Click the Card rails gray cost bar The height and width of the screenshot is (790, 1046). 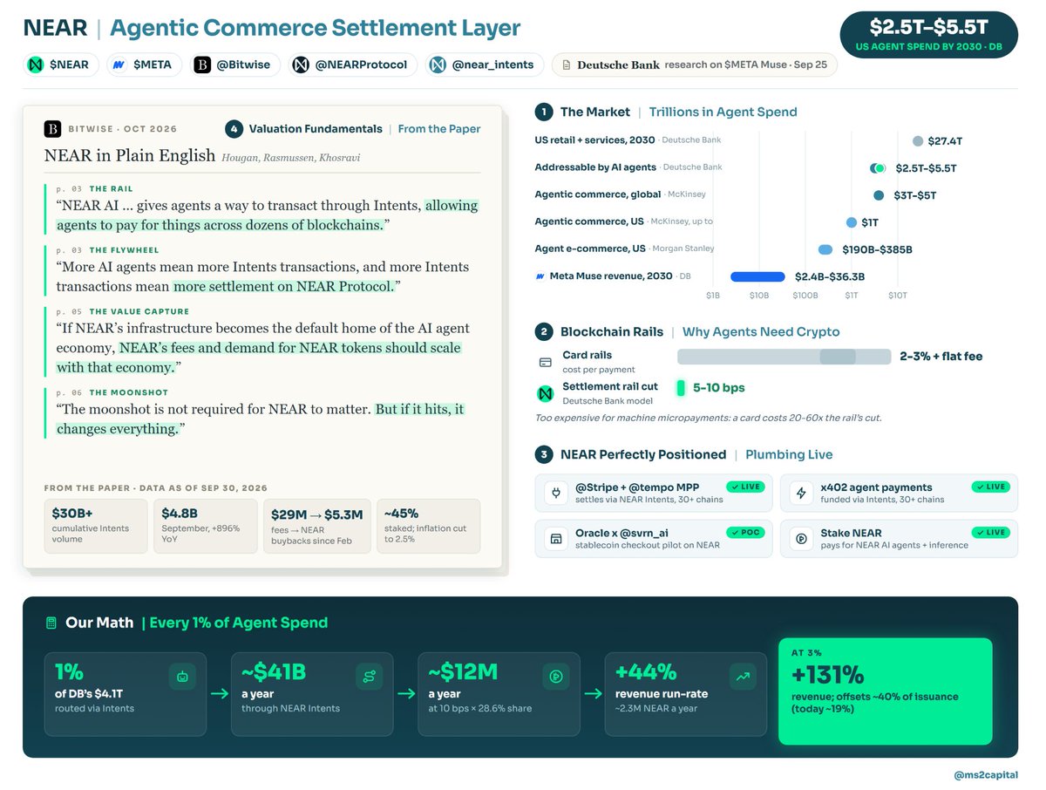(x=784, y=357)
